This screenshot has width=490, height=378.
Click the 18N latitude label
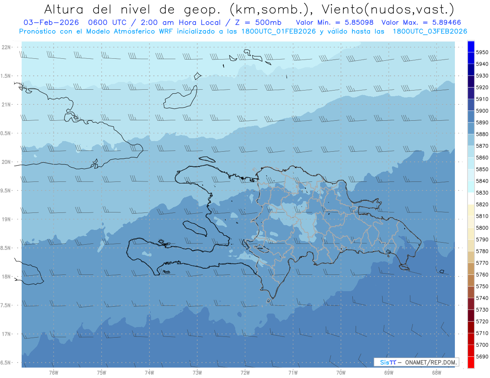[x=6, y=276]
